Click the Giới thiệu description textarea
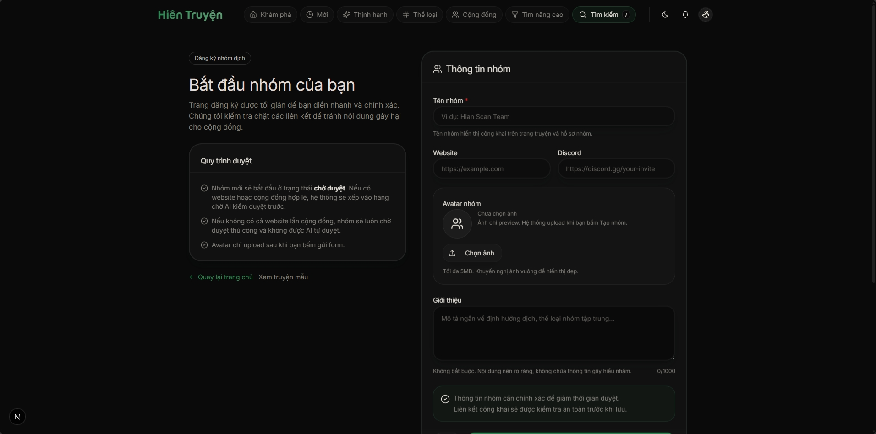Image resolution: width=876 pixels, height=434 pixels. 554,333
